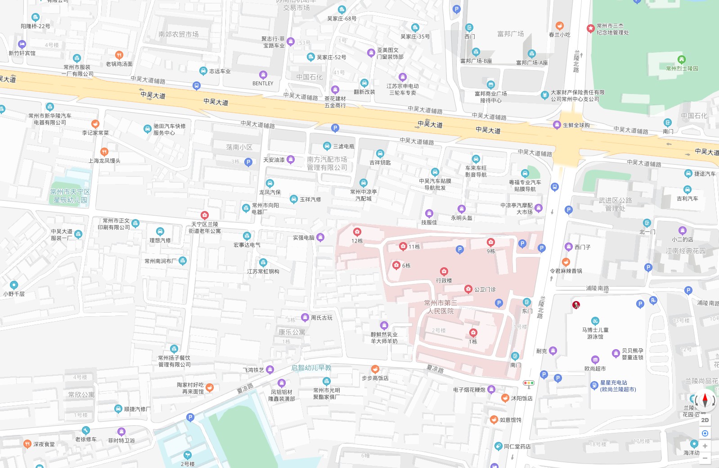Rotate map counterclockwise using compass left arrow
The width and height of the screenshot is (719, 468).
[697, 400]
